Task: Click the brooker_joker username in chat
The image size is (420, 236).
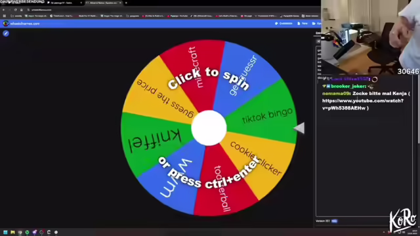Action: coord(348,86)
